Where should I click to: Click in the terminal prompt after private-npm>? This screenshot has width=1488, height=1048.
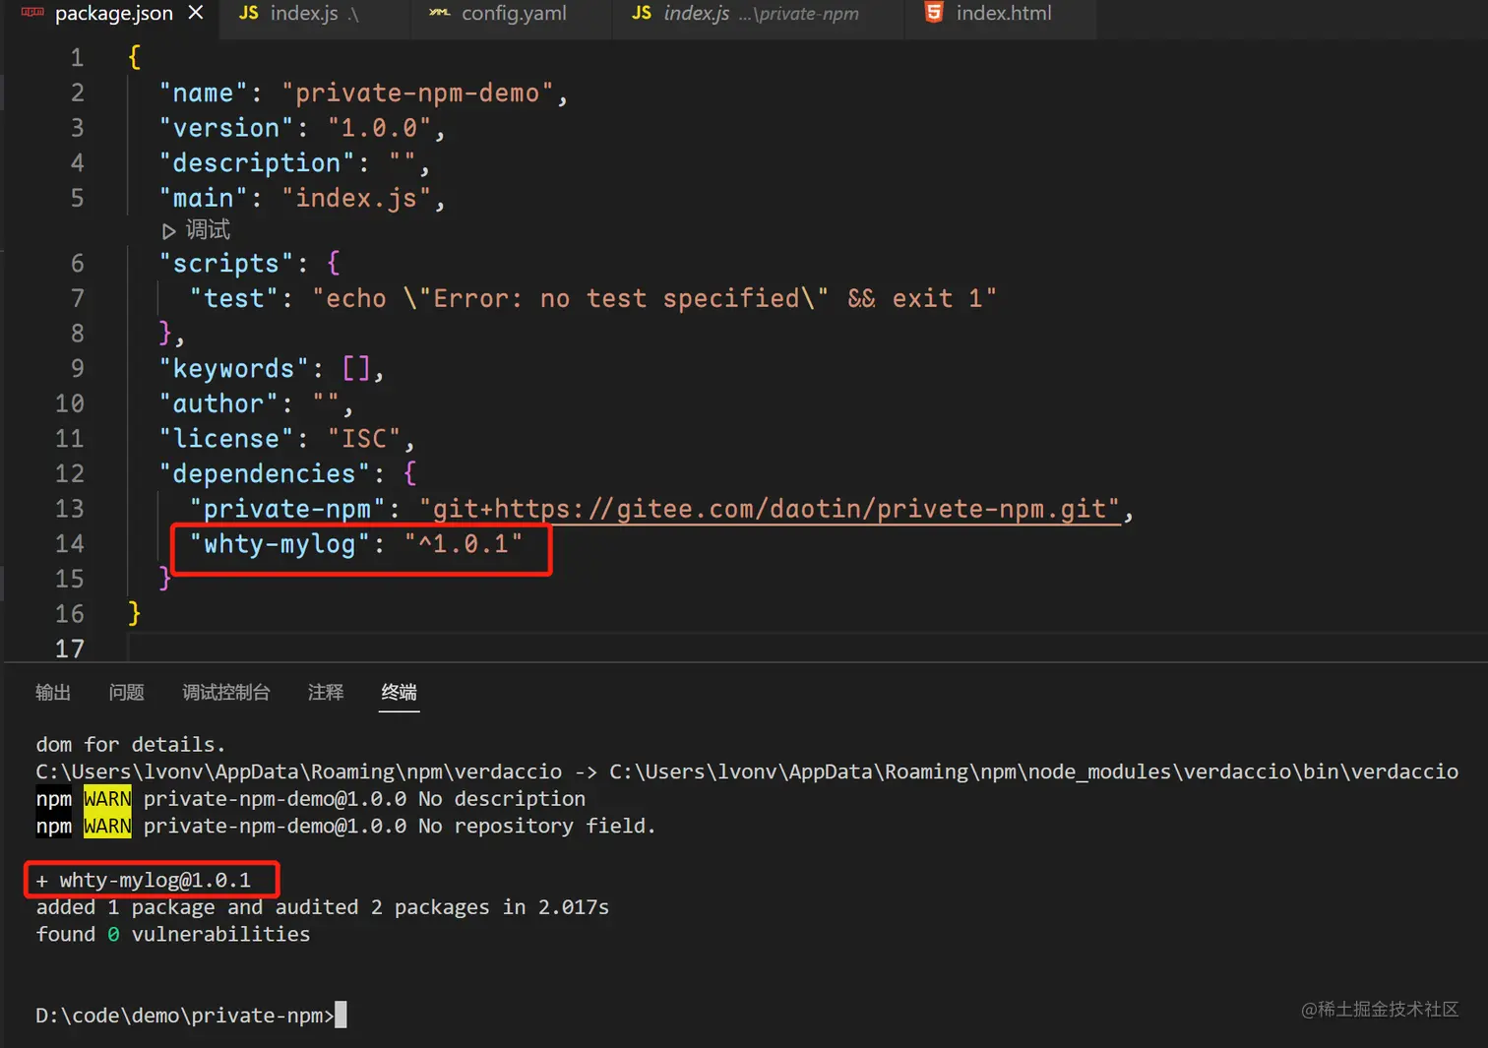[341, 1016]
